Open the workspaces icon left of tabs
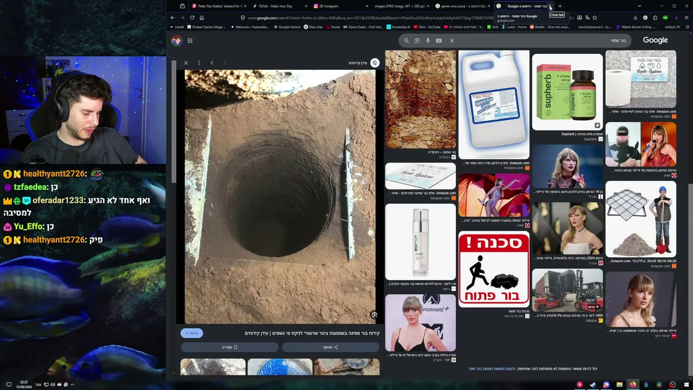Viewport: 693px width, 390px height. point(182,6)
